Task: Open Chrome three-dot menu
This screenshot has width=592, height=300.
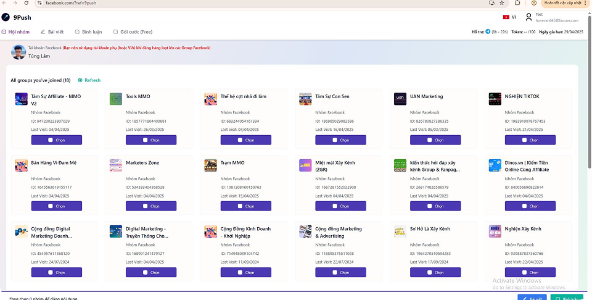Action: point(586,2)
